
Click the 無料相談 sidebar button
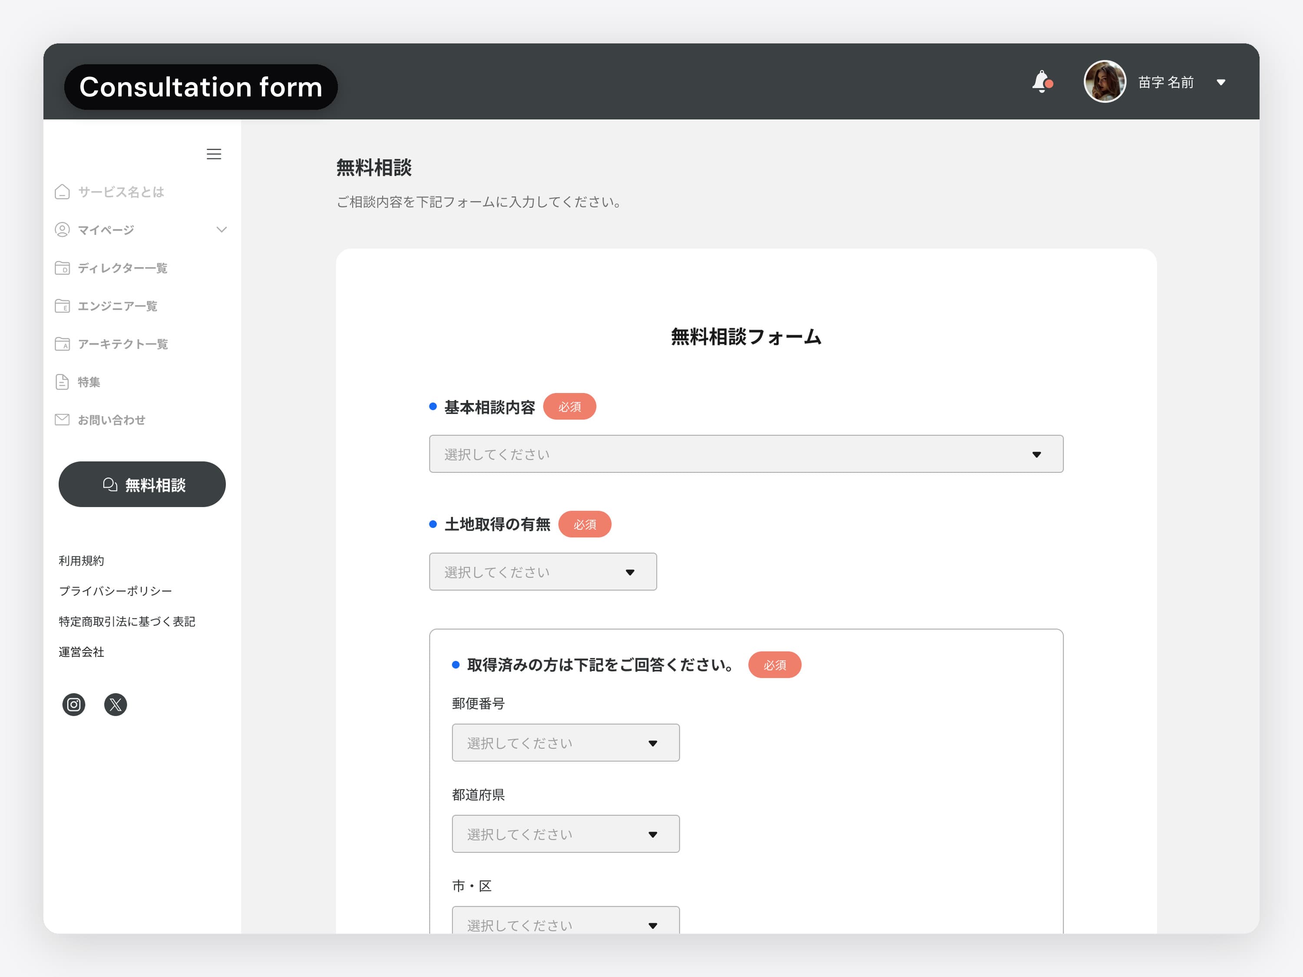click(x=142, y=484)
